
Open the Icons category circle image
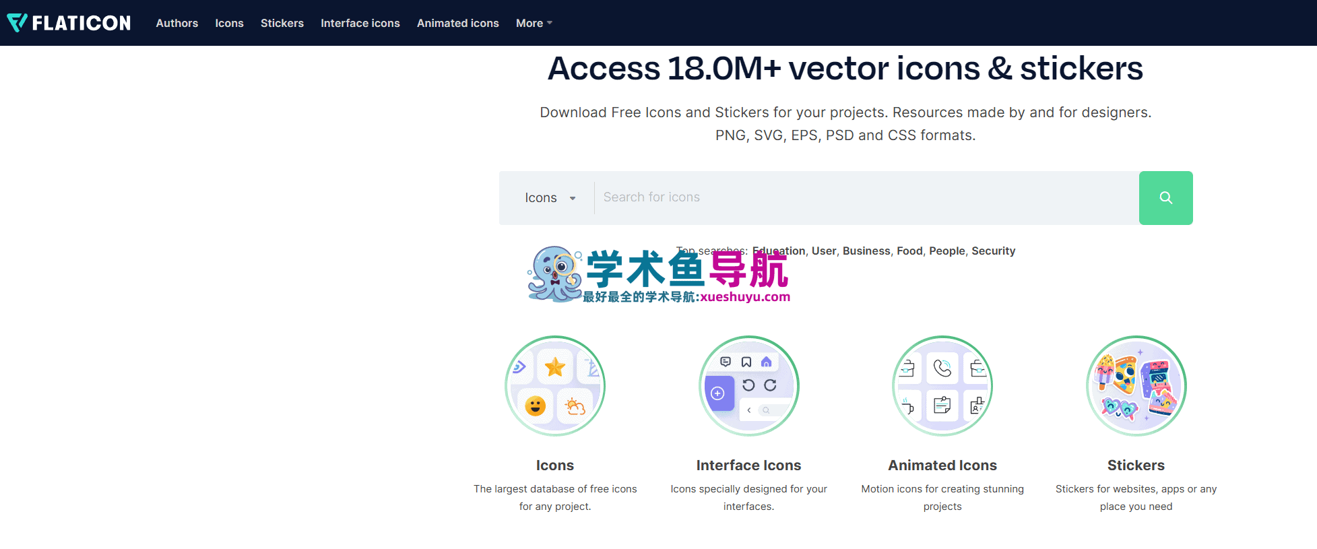coord(555,386)
